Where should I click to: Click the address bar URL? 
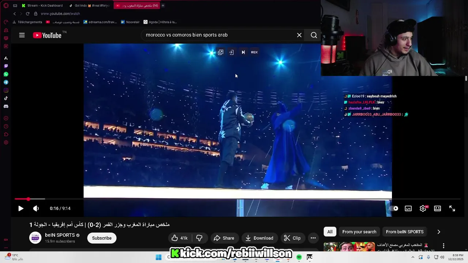(60, 14)
